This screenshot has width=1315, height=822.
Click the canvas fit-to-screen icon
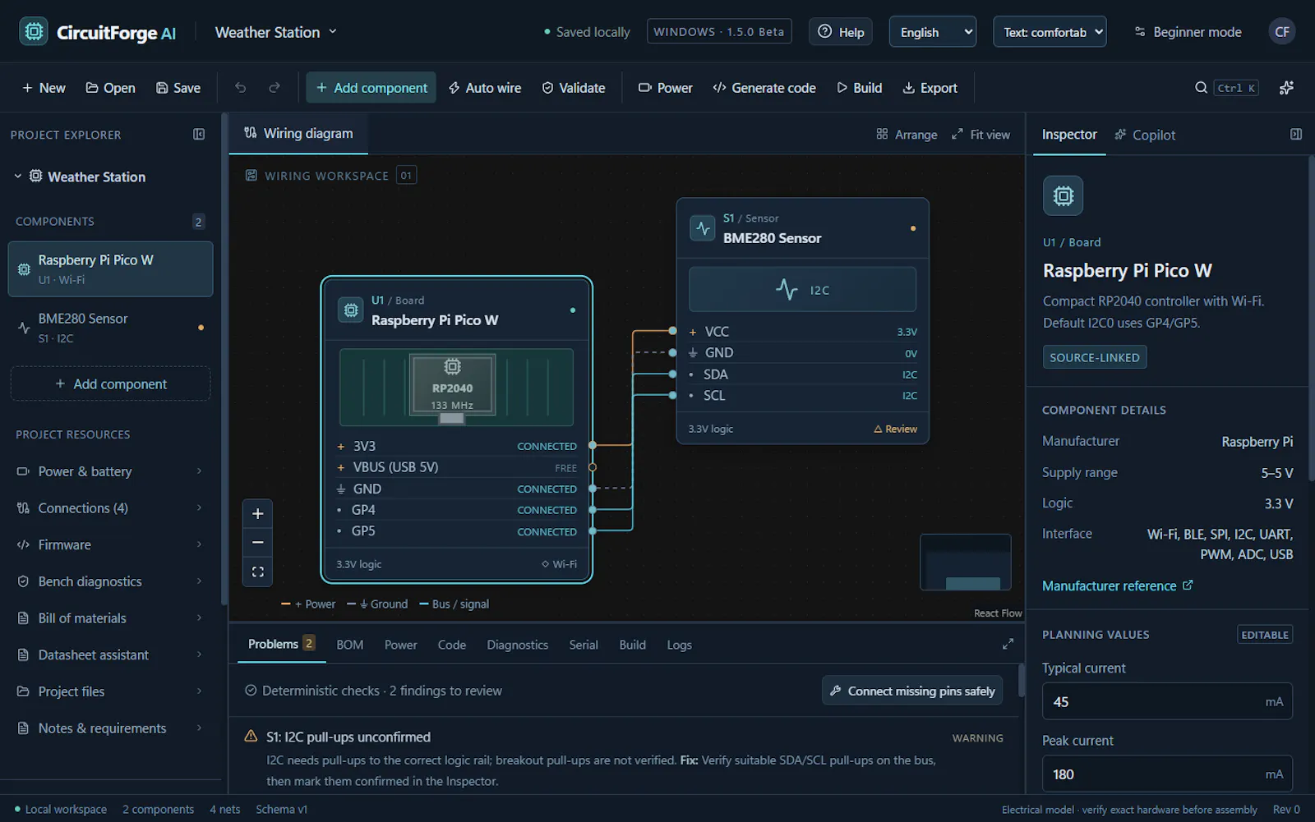pyautogui.click(x=257, y=572)
